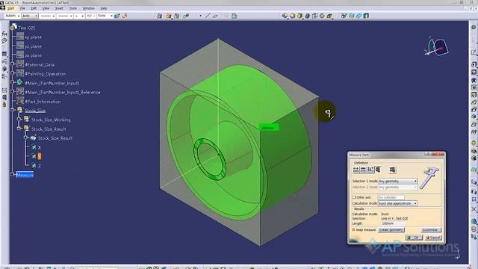
Task: Click the Length result field
Action: 394,223
